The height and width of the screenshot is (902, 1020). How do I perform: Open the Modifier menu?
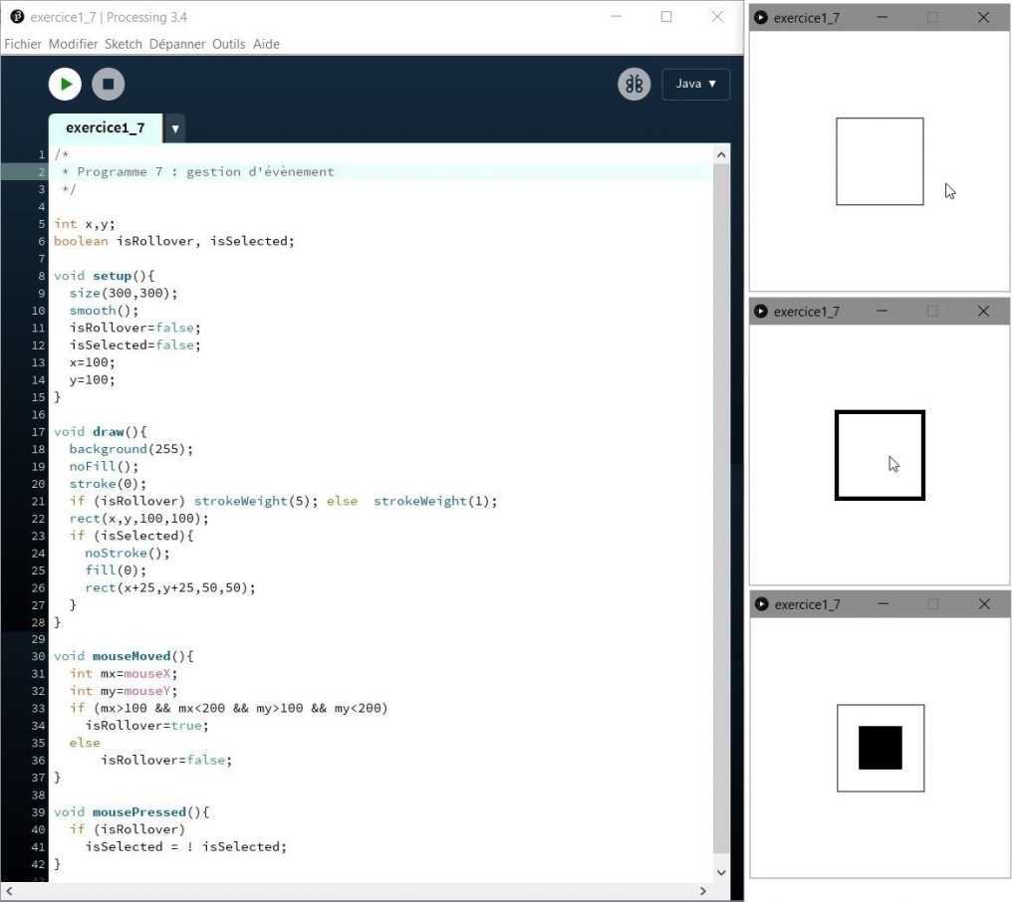coord(73,44)
